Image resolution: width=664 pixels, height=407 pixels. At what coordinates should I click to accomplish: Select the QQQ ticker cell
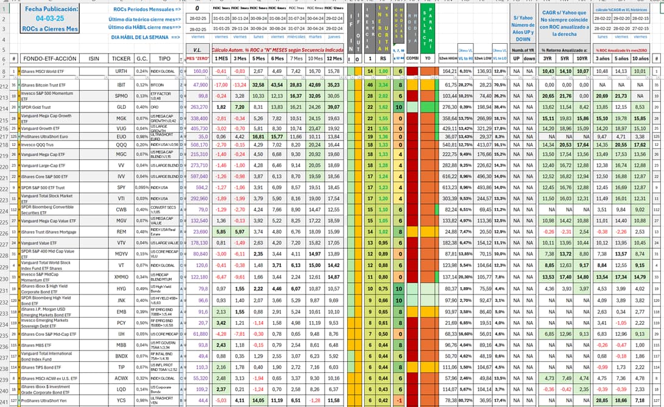(x=121, y=145)
